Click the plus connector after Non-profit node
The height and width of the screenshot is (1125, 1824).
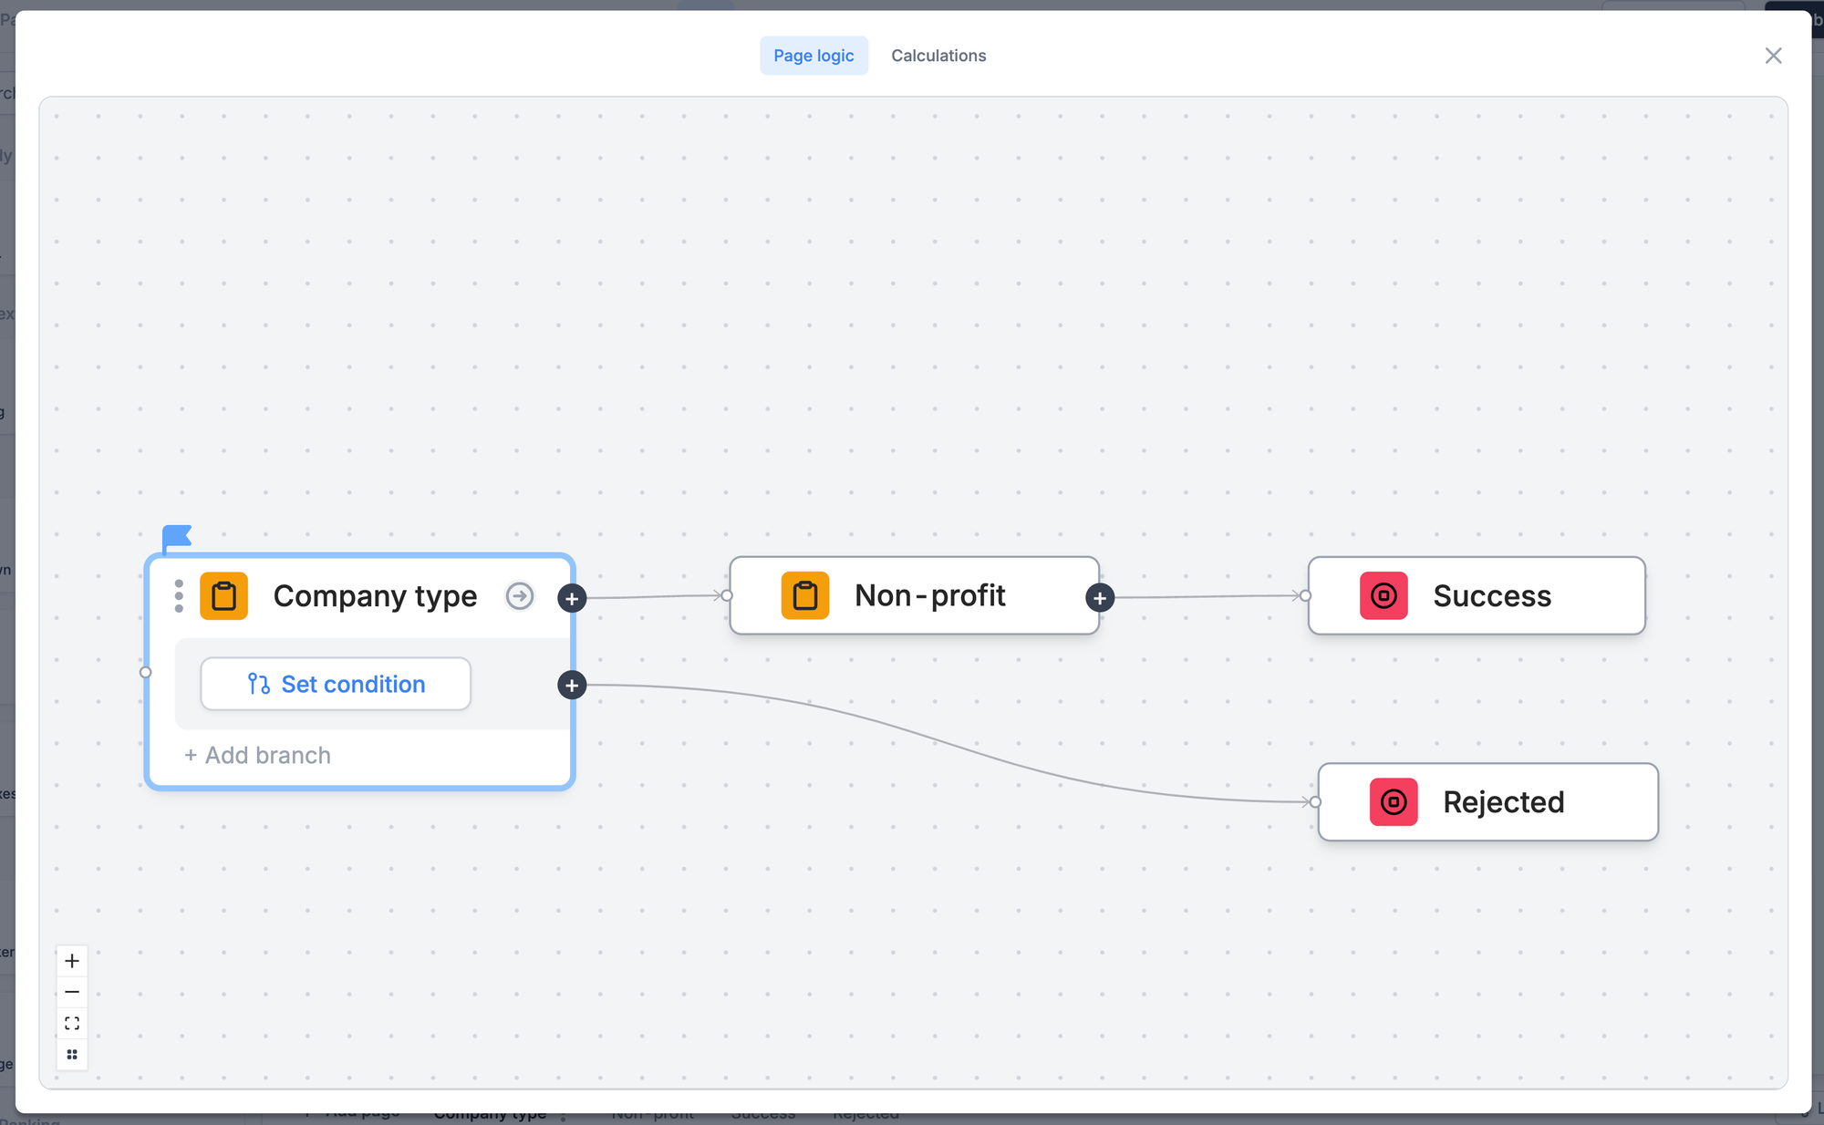pos(1101,596)
